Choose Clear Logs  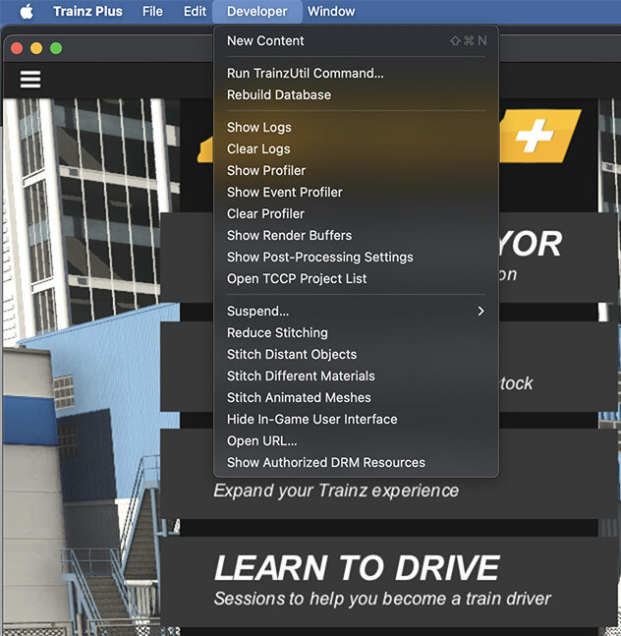tap(356, 148)
